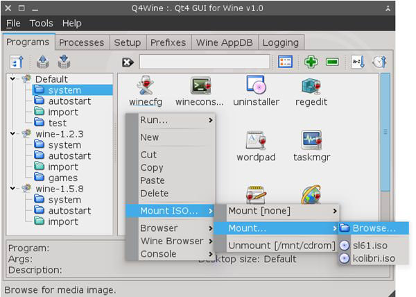Select autostart folder under wine-1.5.8
Screen dimensions: 416x297
click(62, 210)
